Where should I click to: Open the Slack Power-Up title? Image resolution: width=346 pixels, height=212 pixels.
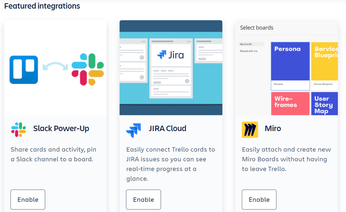point(61,129)
